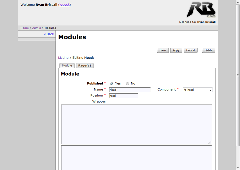240x170 pixels.
Task: Click into the Position field
Action: tap(123, 96)
